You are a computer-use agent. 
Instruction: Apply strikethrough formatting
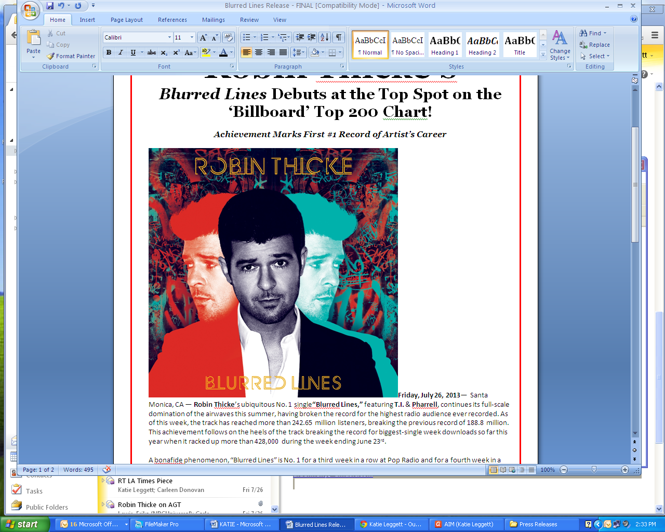pyautogui.click(x=151, y=52)
